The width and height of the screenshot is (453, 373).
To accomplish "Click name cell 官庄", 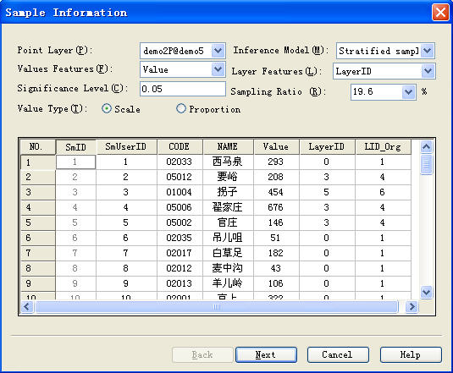I will click(x=228, y=223).
